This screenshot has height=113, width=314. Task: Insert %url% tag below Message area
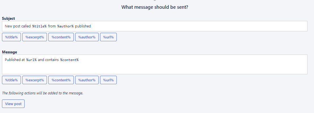[x=108, y=80]
